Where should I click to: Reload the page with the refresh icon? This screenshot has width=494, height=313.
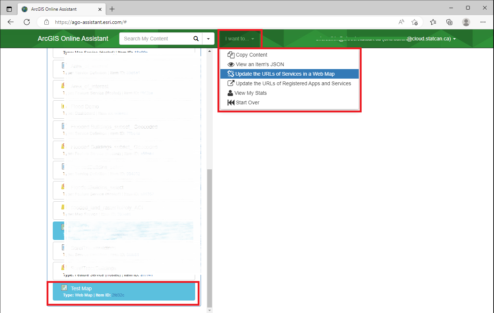27,22
